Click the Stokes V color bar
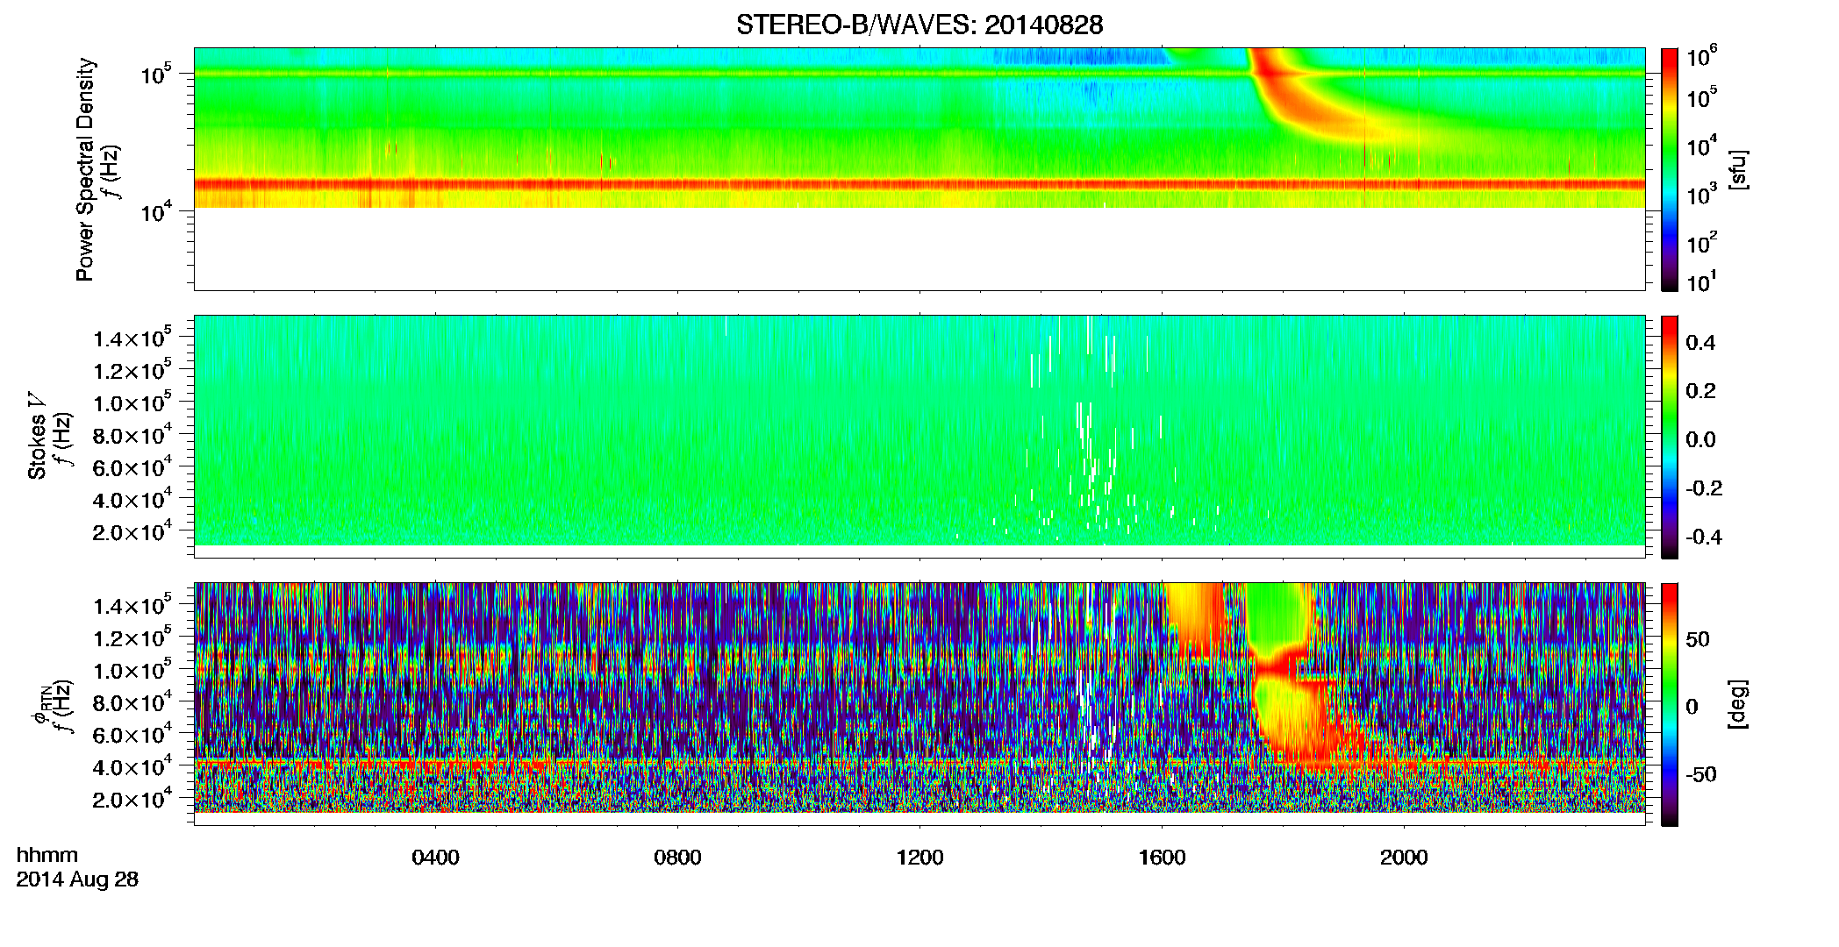The width and height of the screenshot is (1839, 947). 1670,437
